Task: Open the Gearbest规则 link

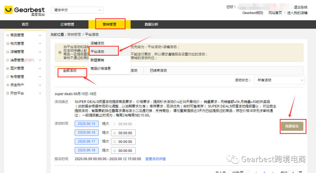Action: tap(253, 13)
